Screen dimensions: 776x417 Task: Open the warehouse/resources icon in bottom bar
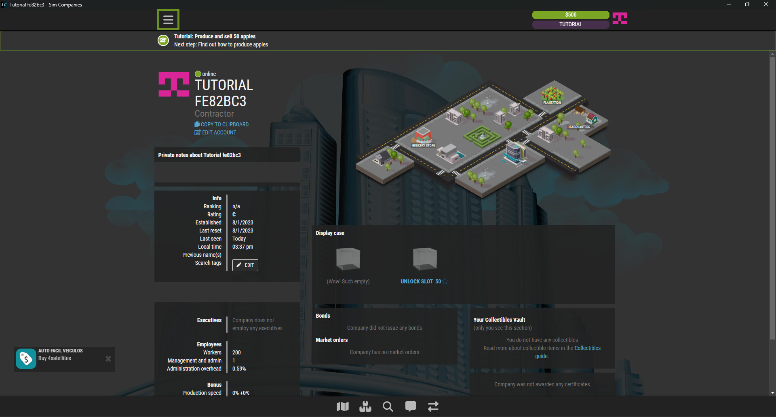(x=365, y=407)
